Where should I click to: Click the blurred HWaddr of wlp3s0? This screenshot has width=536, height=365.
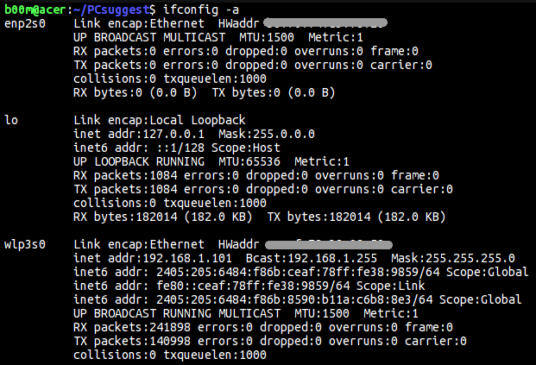point(329,245)
